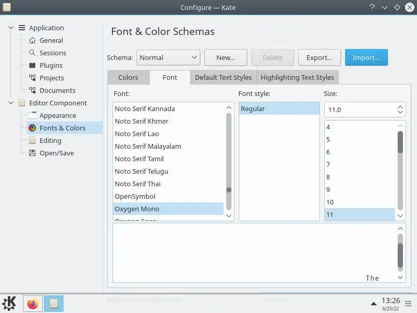Click the Documents tree icon

tap(32, 90)
